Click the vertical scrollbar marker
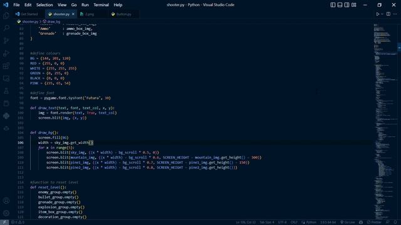 pyautogui.click(x=399, y=47)
